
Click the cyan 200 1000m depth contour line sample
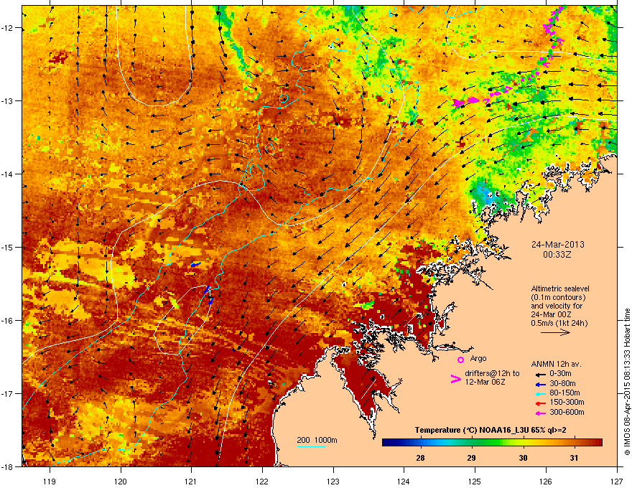[312, 446]
